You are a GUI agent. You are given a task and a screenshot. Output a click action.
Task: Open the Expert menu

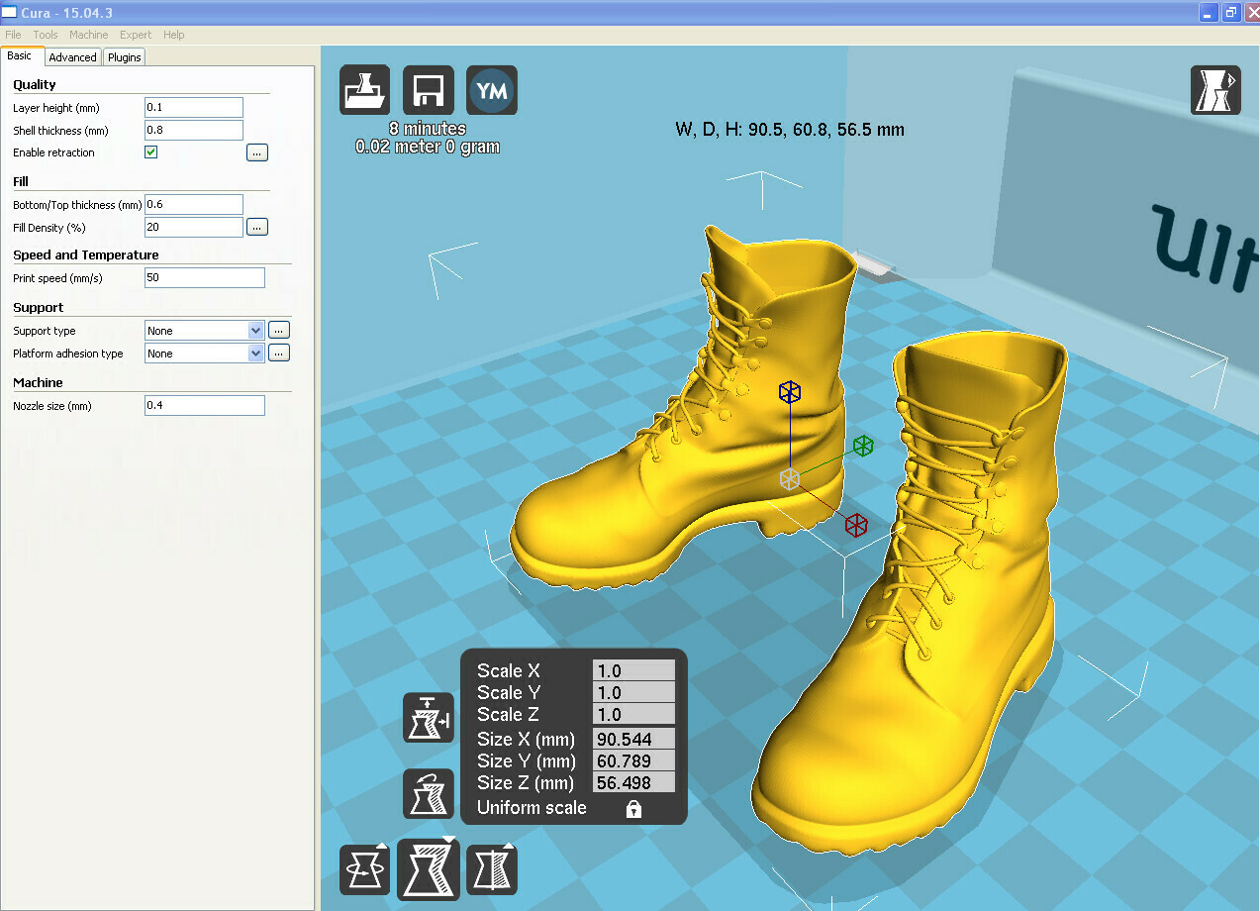pyautogui.click(x=136, y=35)
